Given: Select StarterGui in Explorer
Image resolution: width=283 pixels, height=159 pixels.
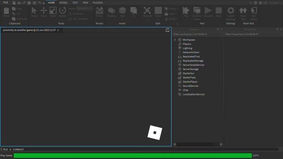Looking at the screenshot, I should coord(188,73).
